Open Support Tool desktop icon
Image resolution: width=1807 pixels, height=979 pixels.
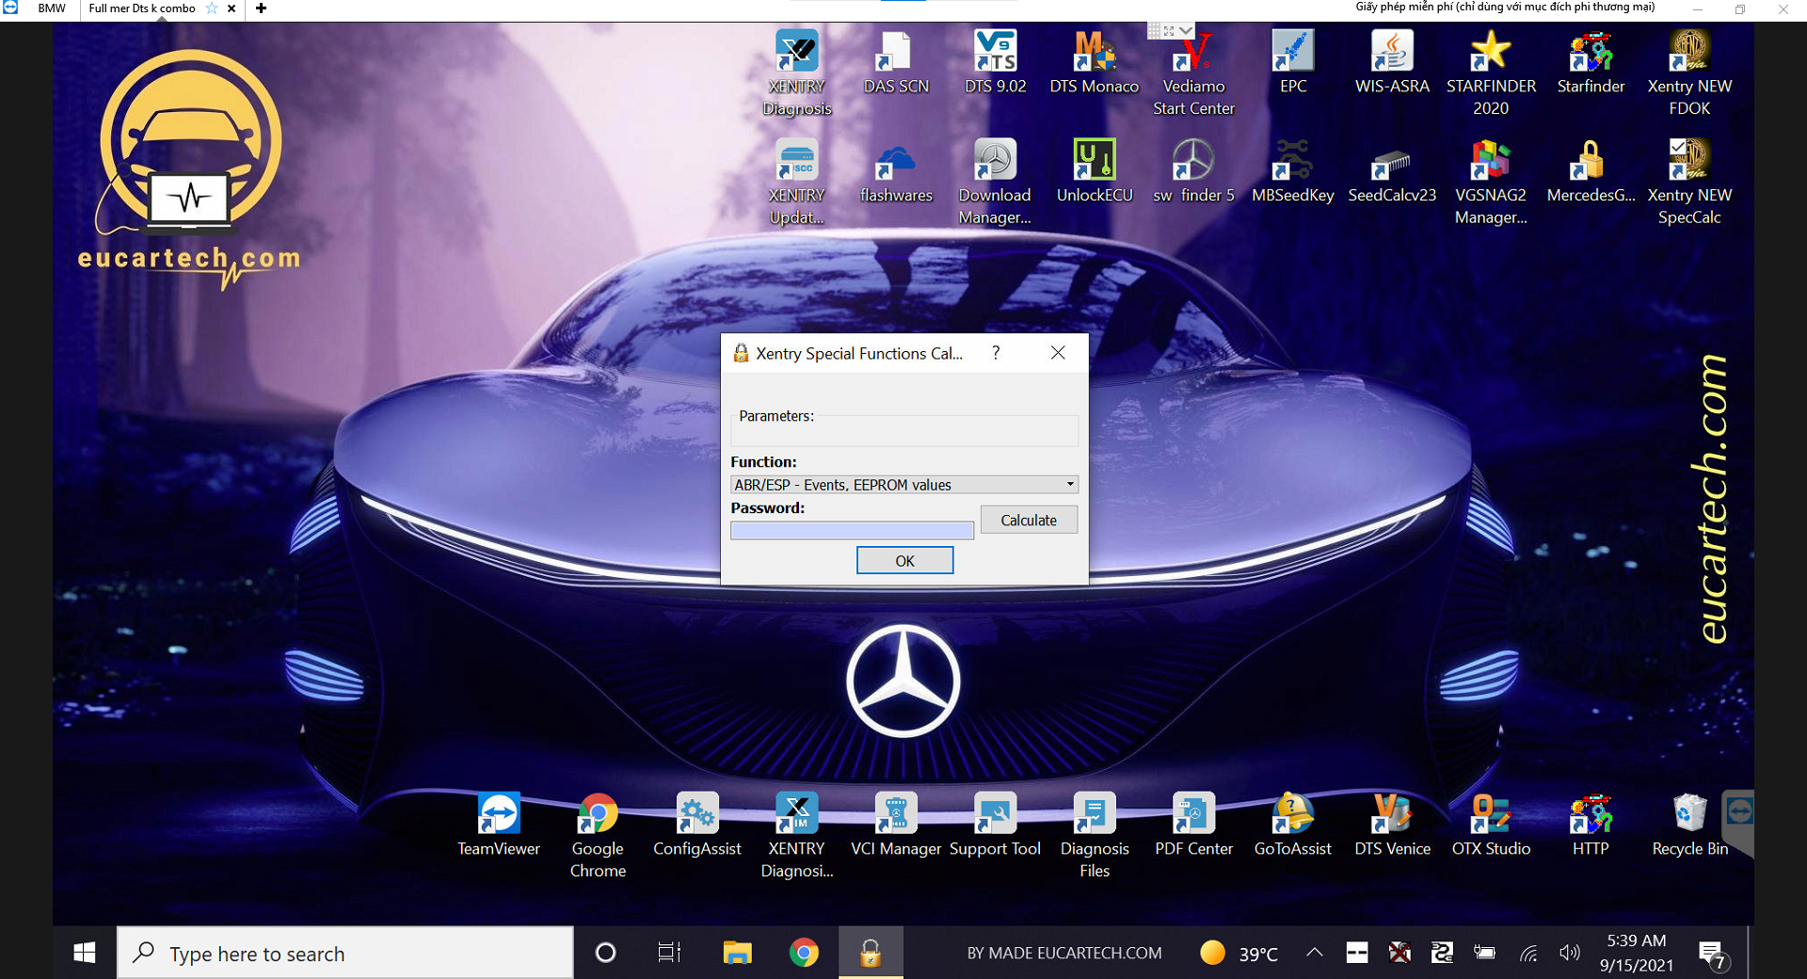point(995,825)
